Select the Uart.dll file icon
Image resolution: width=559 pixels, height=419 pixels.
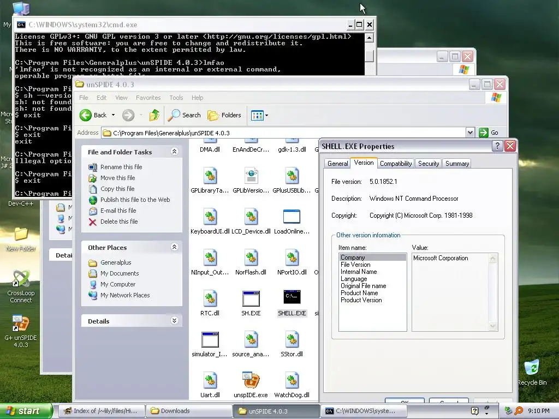point(210,380)
